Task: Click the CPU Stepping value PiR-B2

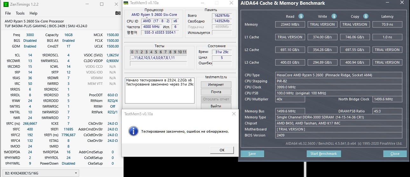Action: pos(339,81)
